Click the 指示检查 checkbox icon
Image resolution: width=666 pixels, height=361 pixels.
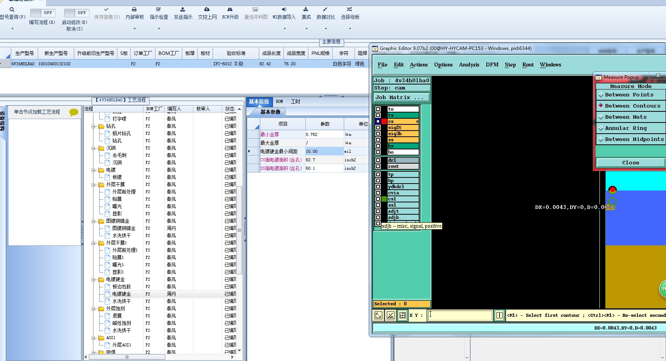pos(158,9)
